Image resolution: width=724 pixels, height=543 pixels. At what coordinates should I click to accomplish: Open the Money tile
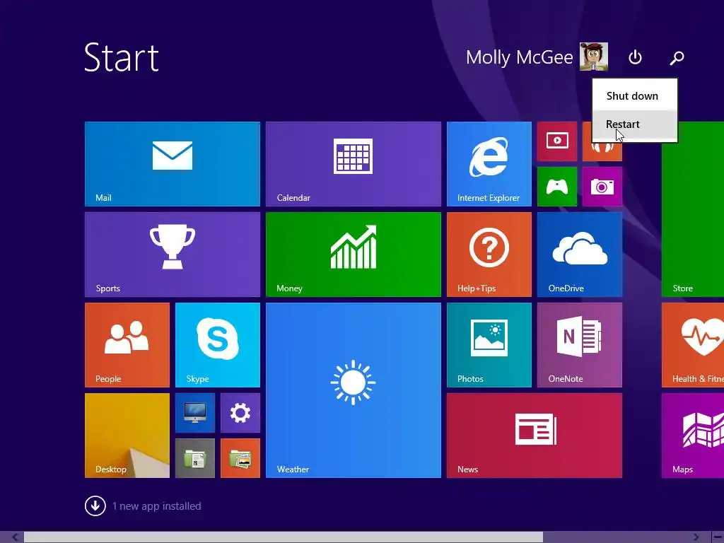[x=354, y=255]
